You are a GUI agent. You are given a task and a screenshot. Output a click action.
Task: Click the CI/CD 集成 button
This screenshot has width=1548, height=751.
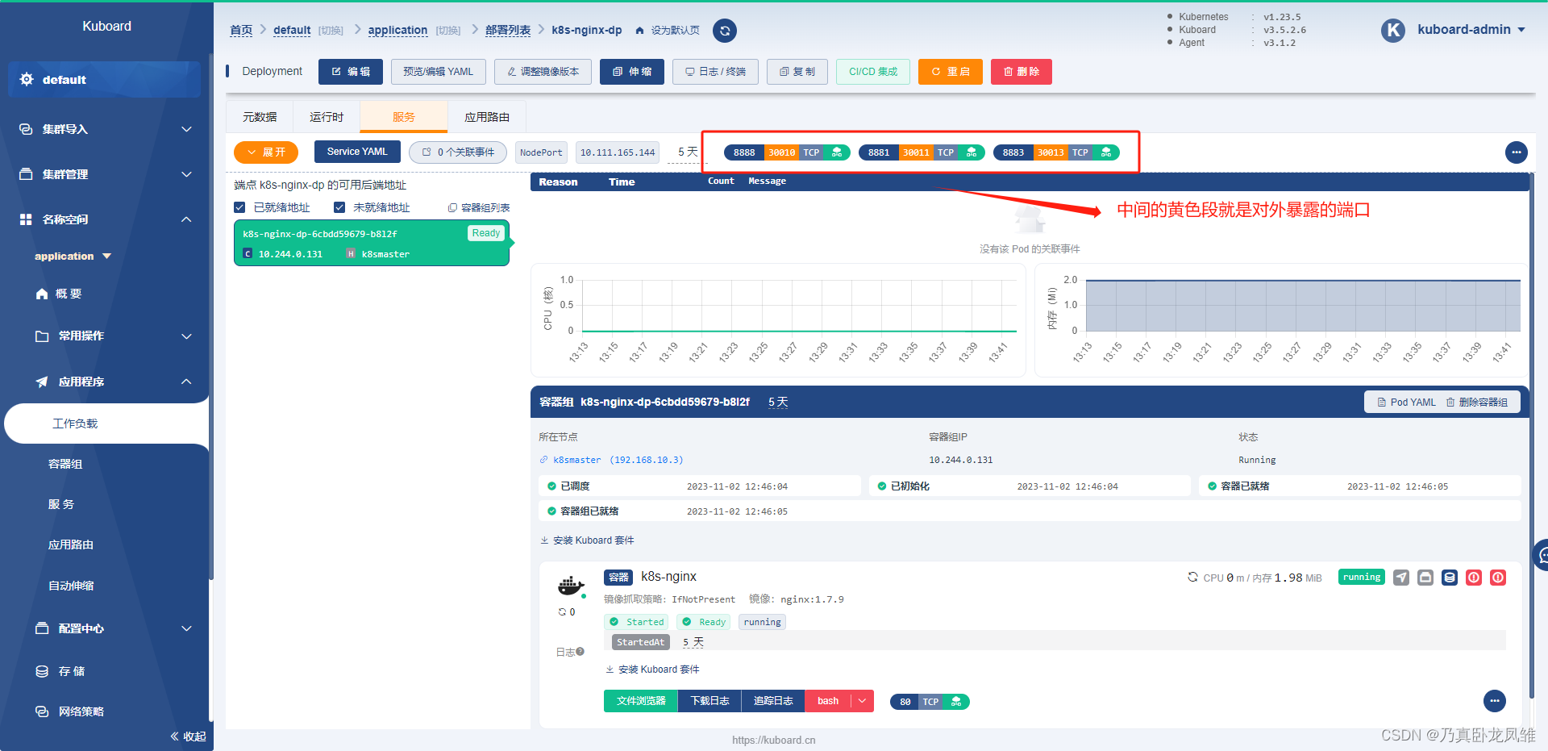pos(873,72)
